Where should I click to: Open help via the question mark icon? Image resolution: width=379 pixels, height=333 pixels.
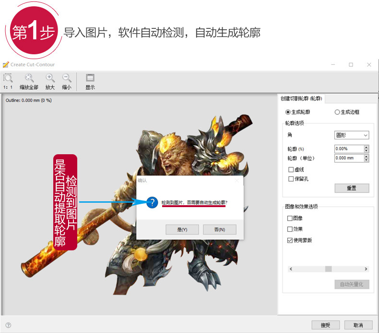[8, 325]
